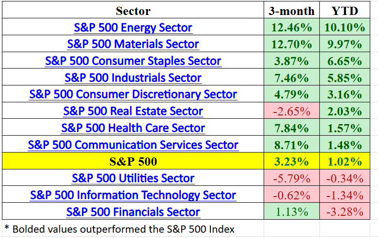
Task: Open the S&P 500 Communication Services Sector link
Action: (x=133, y=145)
